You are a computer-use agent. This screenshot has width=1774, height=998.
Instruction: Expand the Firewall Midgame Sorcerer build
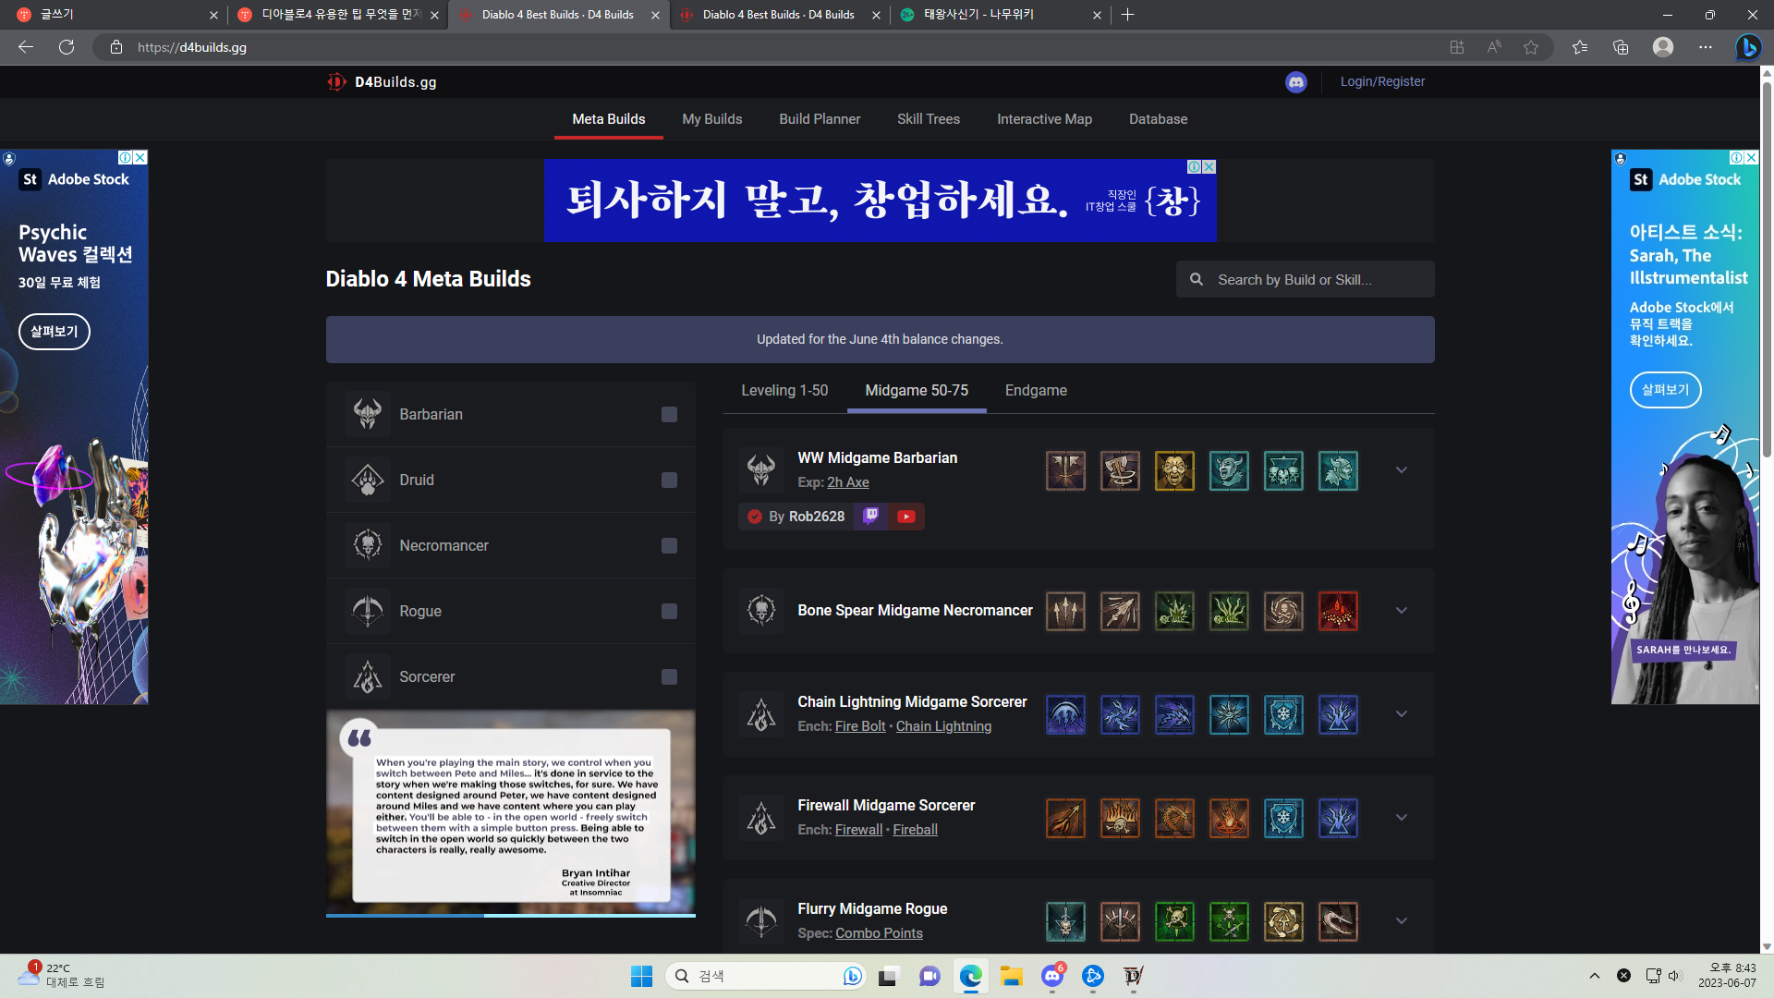[x=1401, y=818]
